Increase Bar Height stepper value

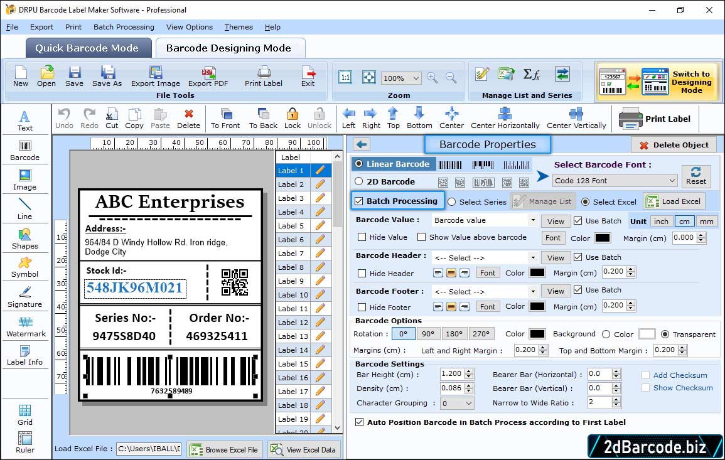pyautogui.click(x=469, y=372)
